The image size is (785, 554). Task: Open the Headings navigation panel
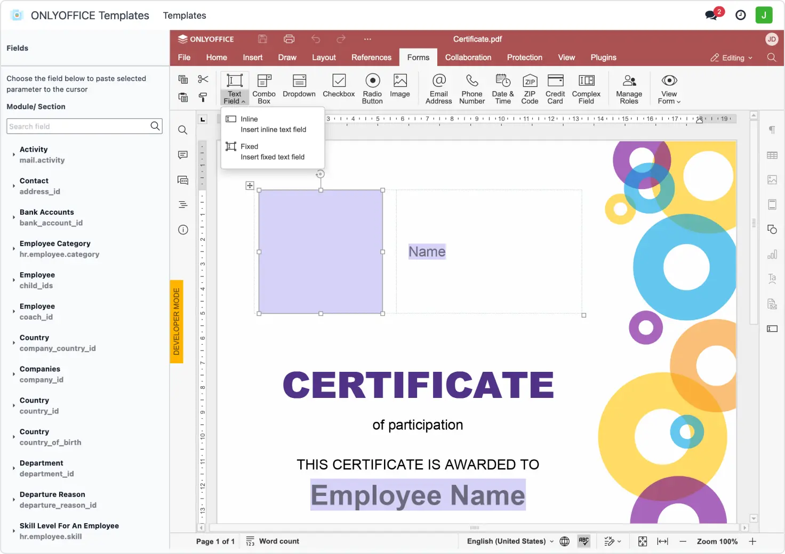(182, 205)
